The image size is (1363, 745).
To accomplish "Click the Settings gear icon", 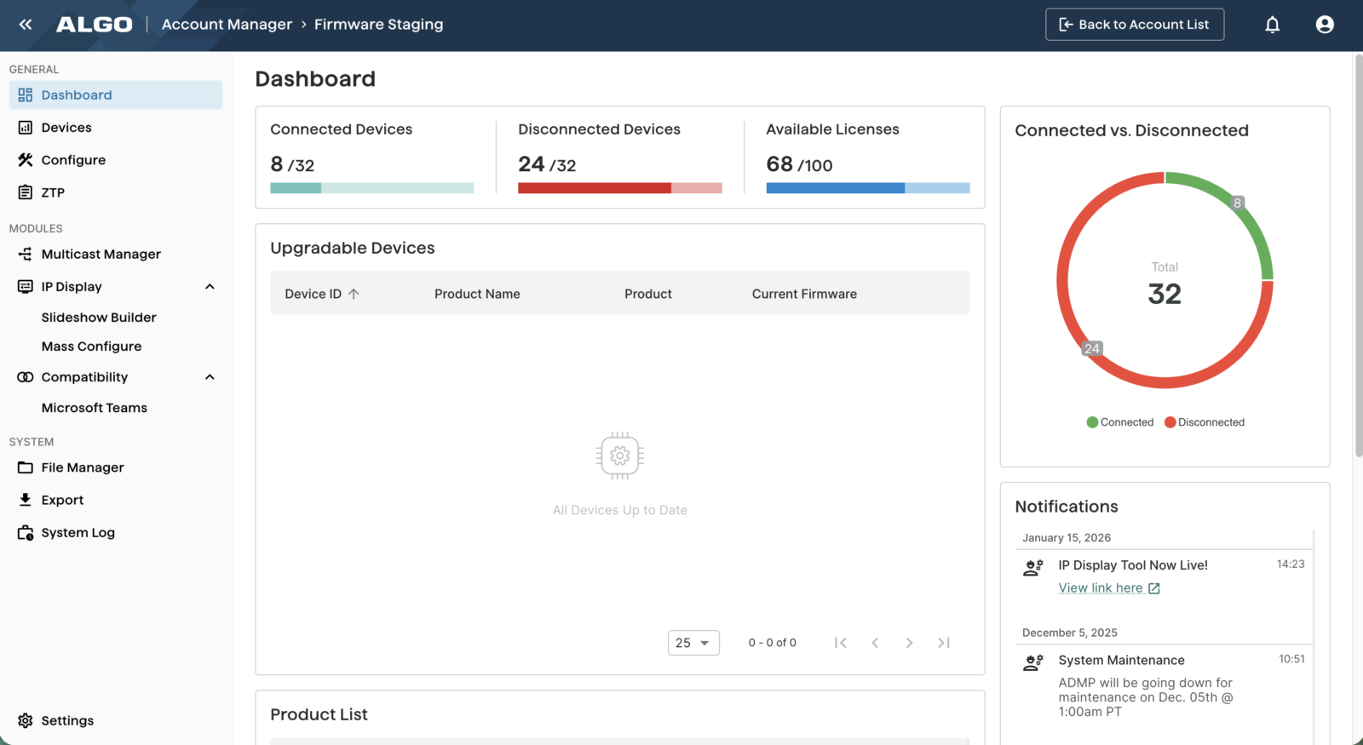I will pyautogui.click(x=26, y=720).
